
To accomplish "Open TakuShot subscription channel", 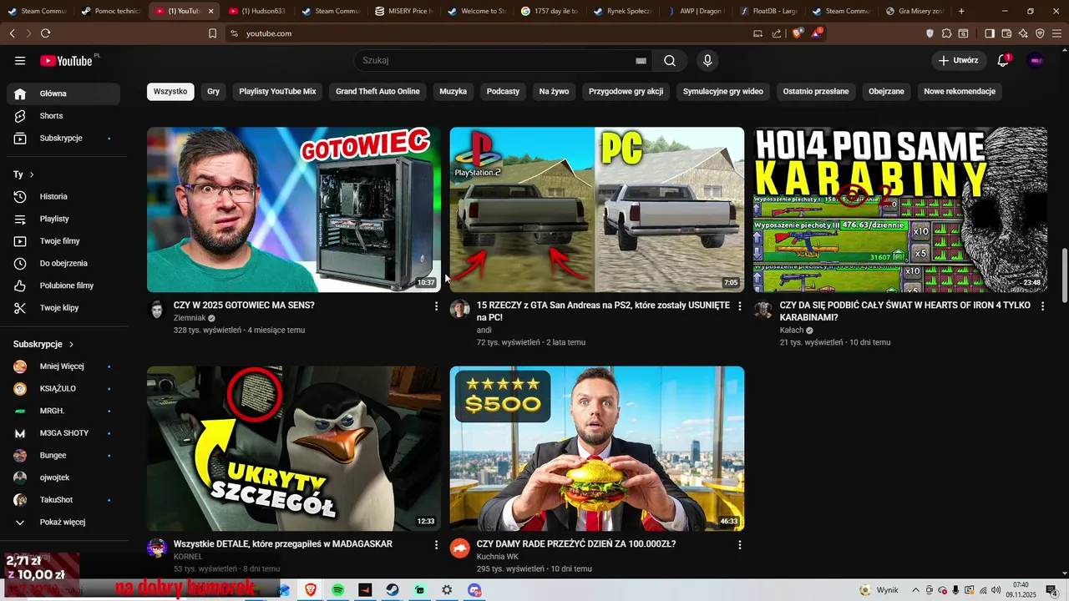I will [x=63, y=500].
